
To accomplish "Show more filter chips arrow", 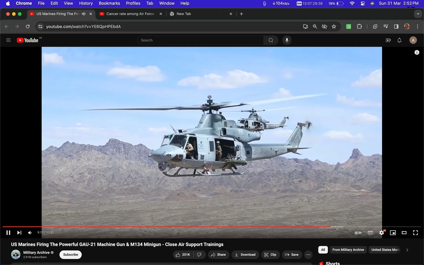I will coord(407,250).
